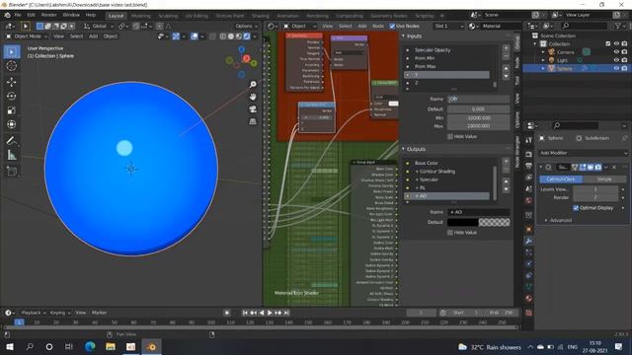Select the Transform tool
632x355 pixels.
click(12, 124)
